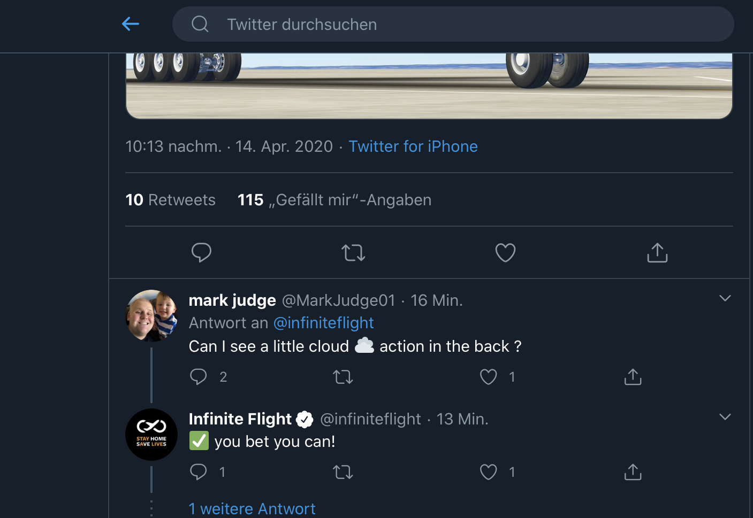Like the main tweet with heart
753x518 pixels.
(505, 252)
